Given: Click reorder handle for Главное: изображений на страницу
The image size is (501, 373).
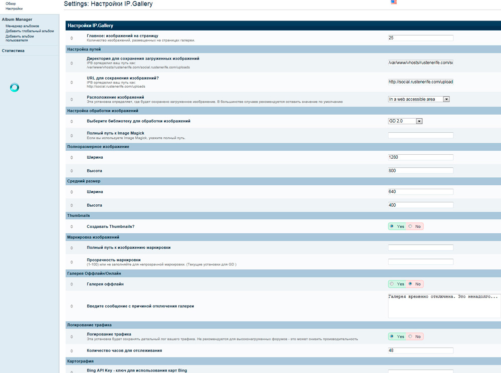Looking at the screenshot, I should click(71, 38).
